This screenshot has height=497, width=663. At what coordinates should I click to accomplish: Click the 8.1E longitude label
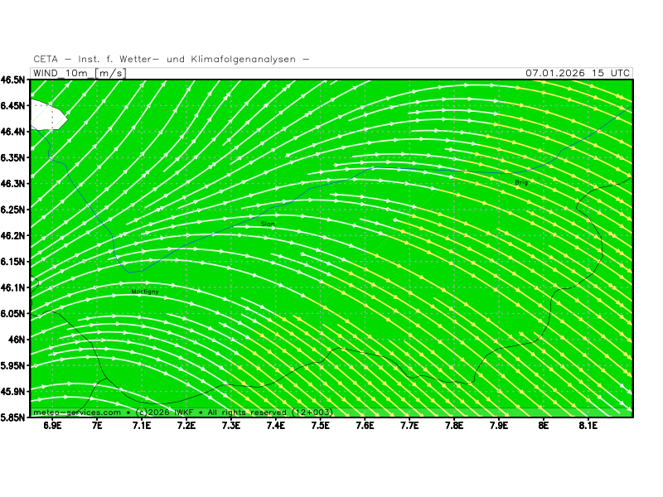(x=588, y=426)
